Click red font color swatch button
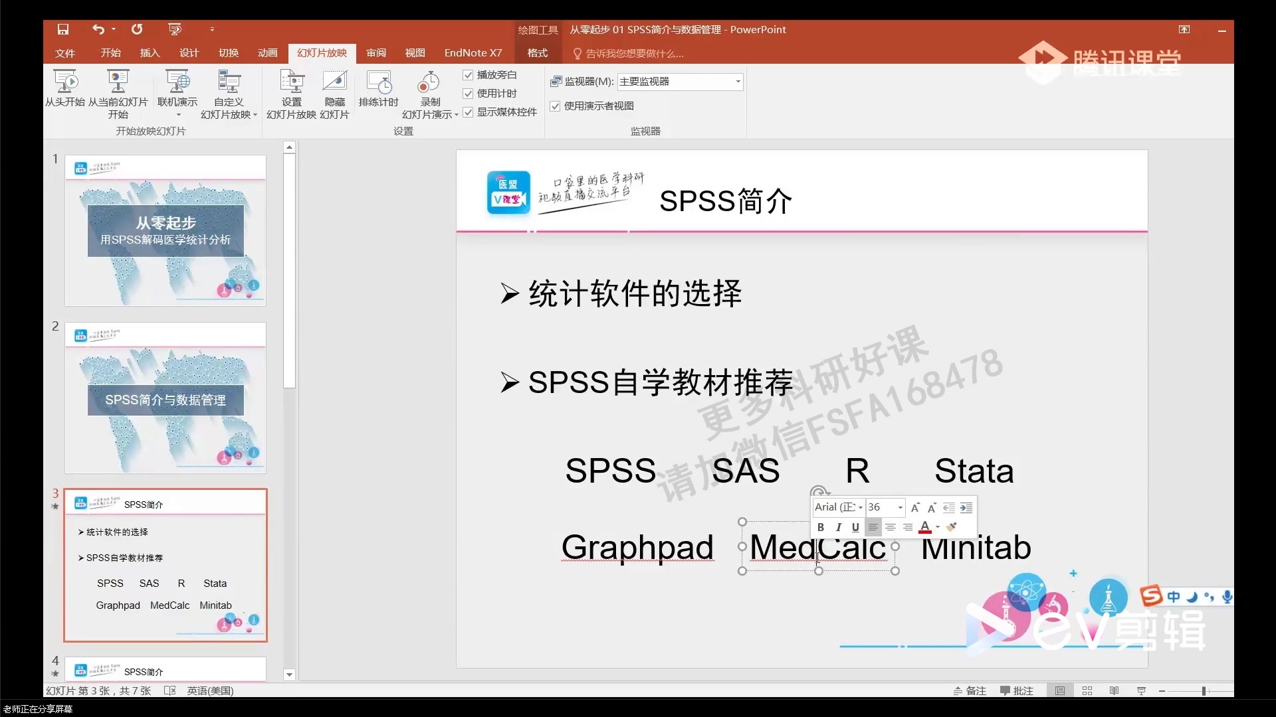 (925, 527)
